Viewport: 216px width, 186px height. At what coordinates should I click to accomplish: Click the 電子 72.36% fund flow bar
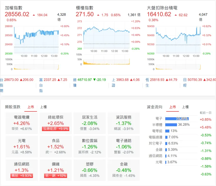click(x=177, y=119)
